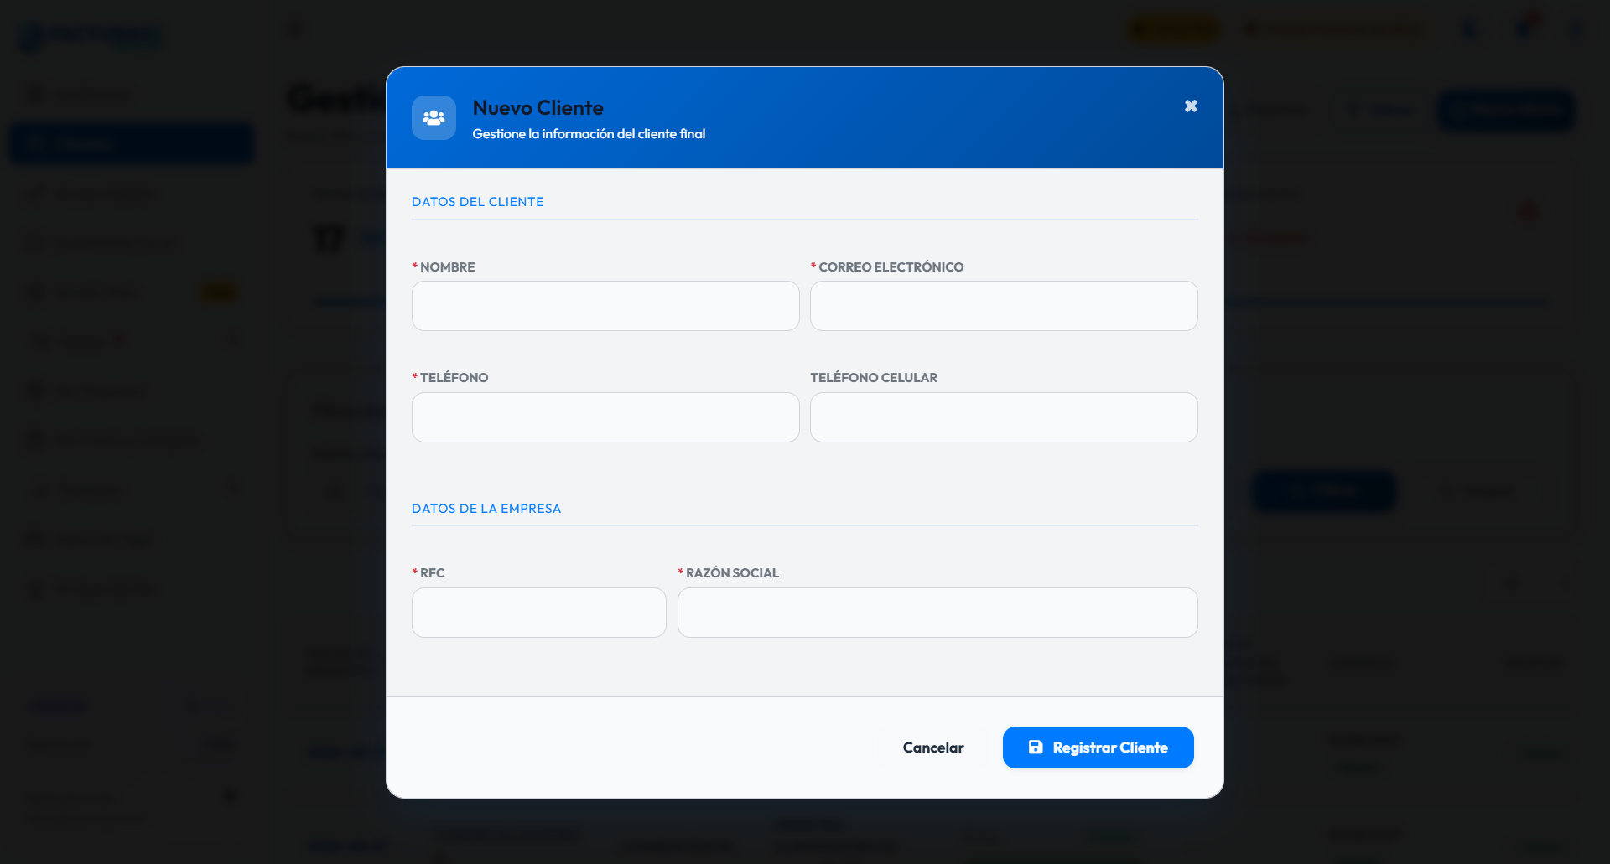This screenshot has height=864, width=1610.
Task: Click the subtitle 'Gestione la información del cliente final'
Action: click(x=589, y=134)
